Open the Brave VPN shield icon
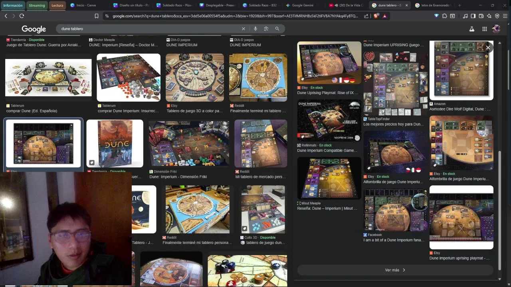Image resolution: width=511 pixels, height=287 pixels. (x=497, y=16)
